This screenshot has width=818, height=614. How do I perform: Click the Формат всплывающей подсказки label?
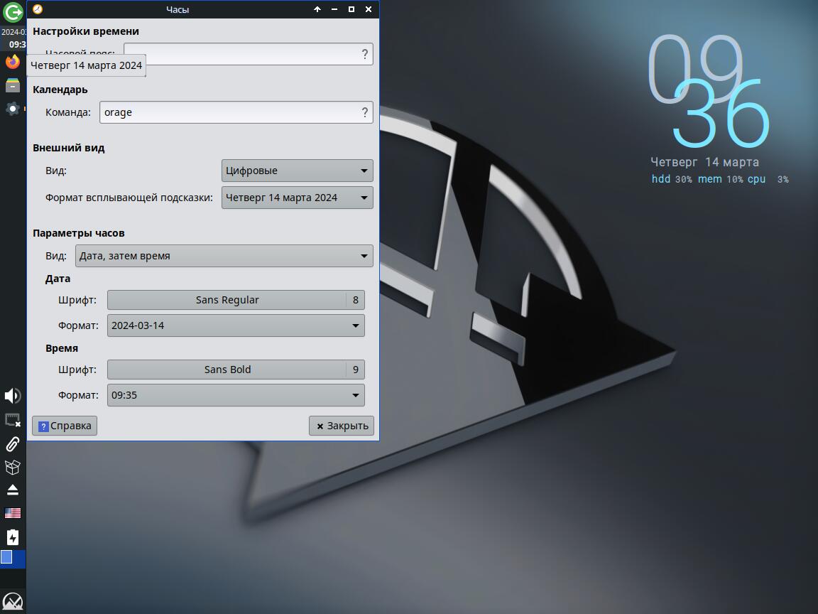coord(129,198)
